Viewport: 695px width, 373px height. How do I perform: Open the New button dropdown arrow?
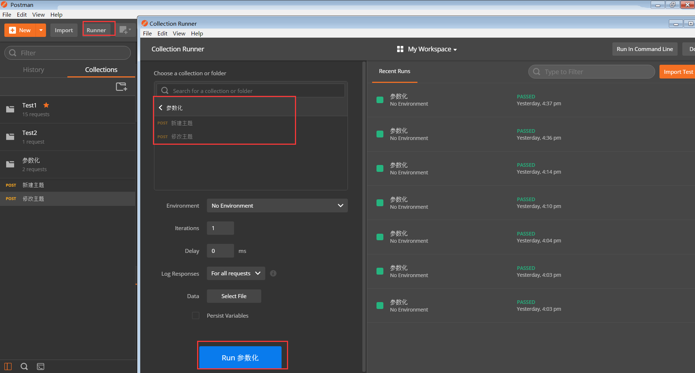[41, 30]
